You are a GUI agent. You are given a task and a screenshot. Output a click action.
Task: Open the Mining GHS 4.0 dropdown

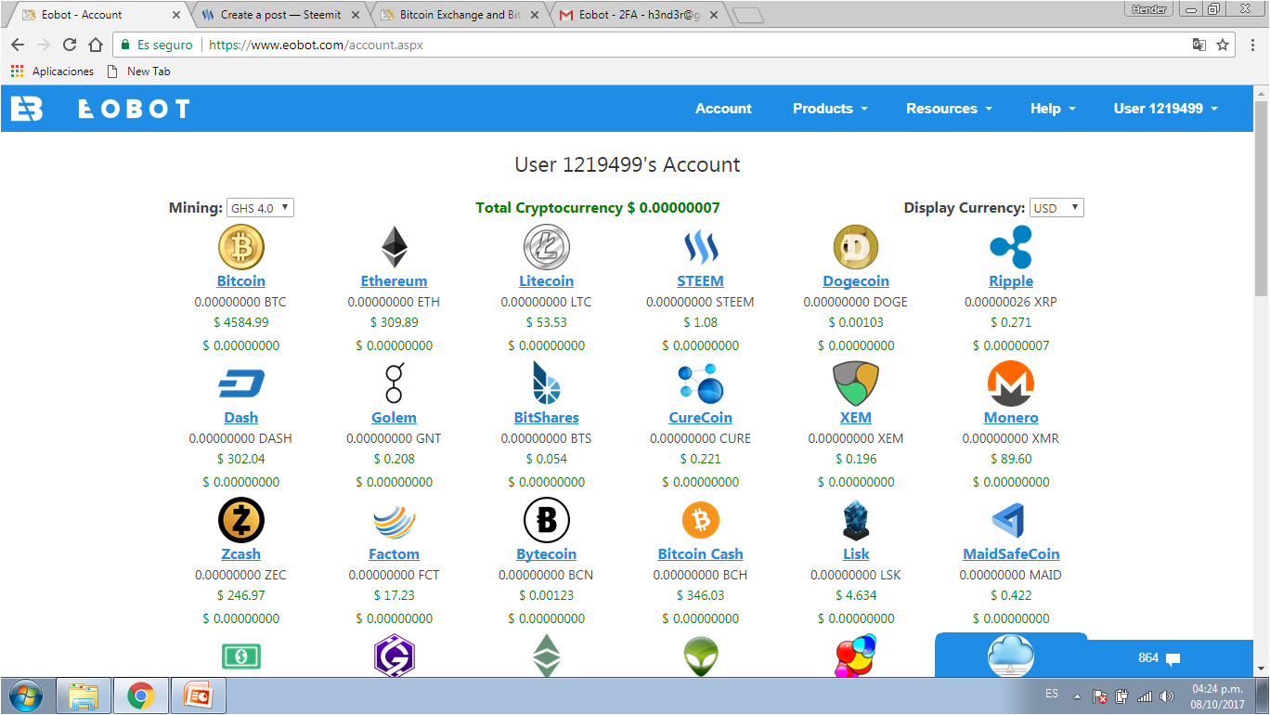pyautogui.click(x=260, y=208)
